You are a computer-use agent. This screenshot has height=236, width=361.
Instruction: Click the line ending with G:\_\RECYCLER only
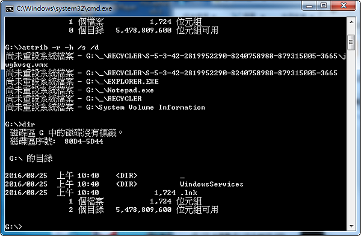tap(73, 99)
